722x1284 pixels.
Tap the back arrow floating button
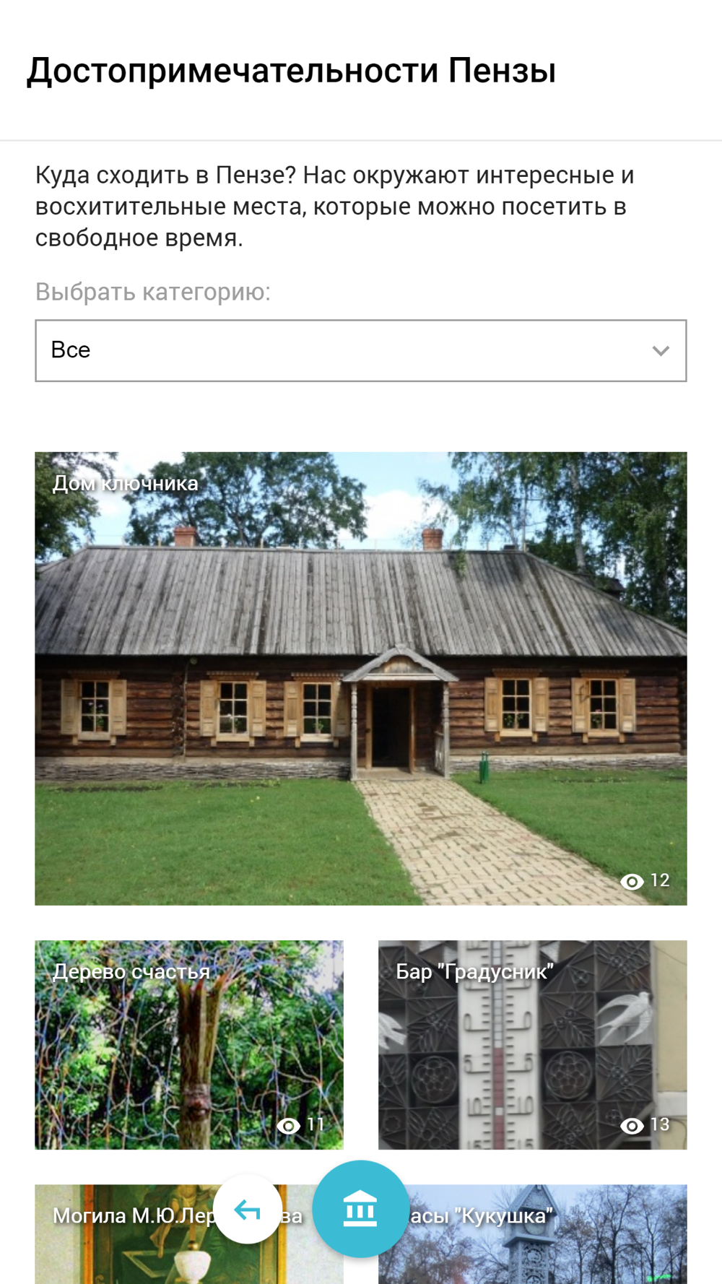coord(248,1209)
